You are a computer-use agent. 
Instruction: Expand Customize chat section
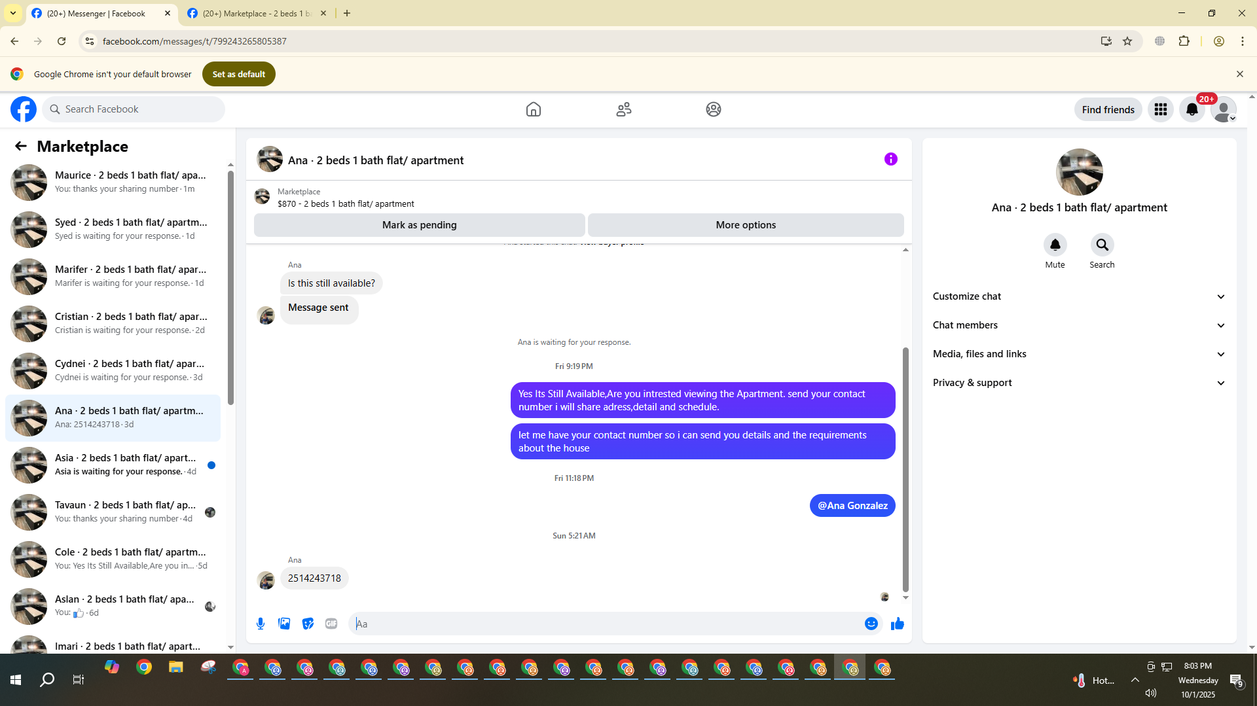(1079, 296)
